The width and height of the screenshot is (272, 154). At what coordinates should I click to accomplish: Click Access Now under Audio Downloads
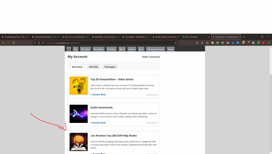tap(98, 123)
